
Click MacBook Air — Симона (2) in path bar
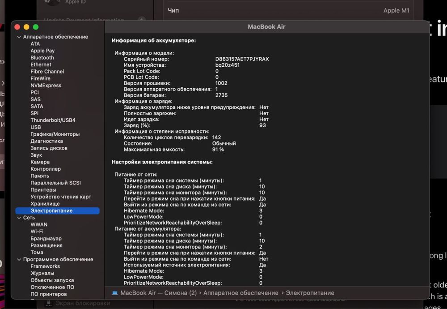tap(158, 293)
